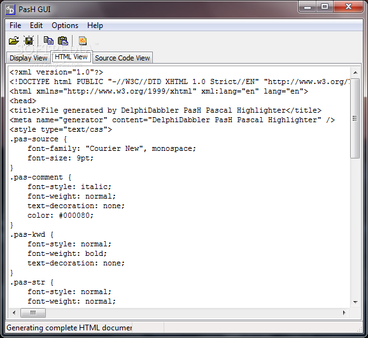
Task: Click the '<html xmlns=' line
Action: [x=159, y=91]
